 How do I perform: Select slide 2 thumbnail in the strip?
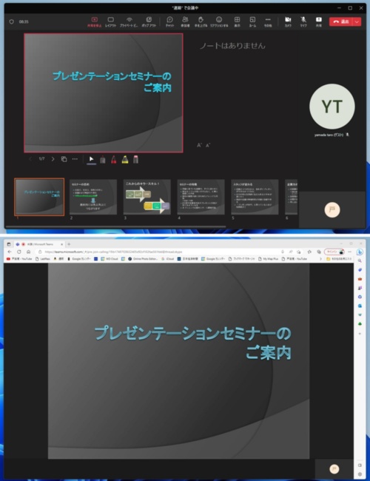click(x=93, y=197)
